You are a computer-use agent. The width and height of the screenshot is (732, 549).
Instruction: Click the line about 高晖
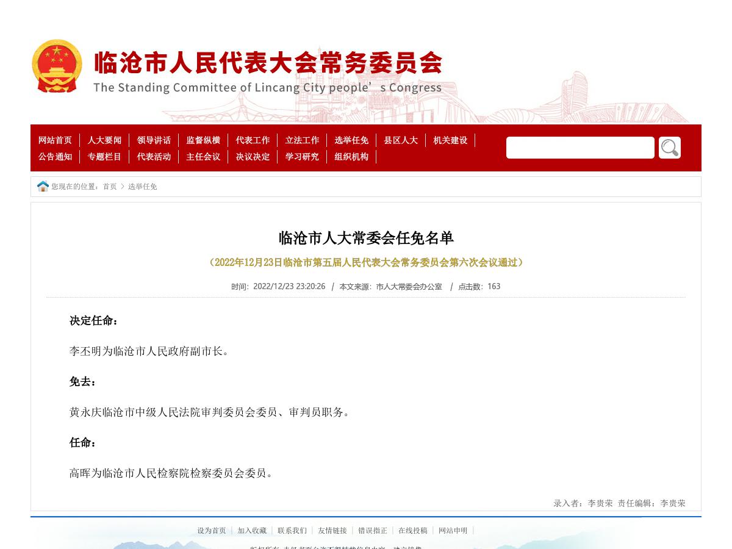[x=172, y=473]
